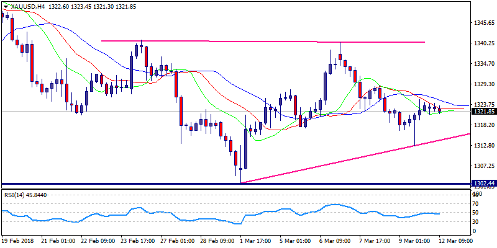497x248 pixels.
Task: Click the 1329.25 price axis label
Action: 482,84
